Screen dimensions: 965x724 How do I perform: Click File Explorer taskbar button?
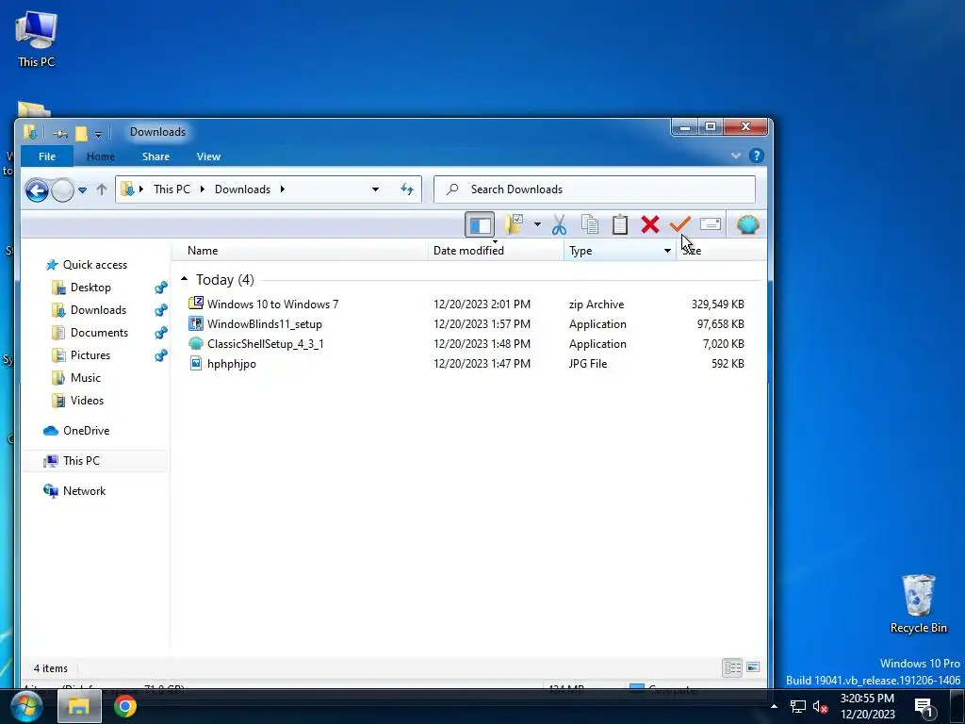(x=79, y=706)
